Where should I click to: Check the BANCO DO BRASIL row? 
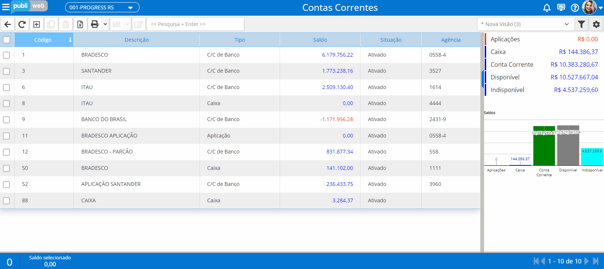click(6, 120)
